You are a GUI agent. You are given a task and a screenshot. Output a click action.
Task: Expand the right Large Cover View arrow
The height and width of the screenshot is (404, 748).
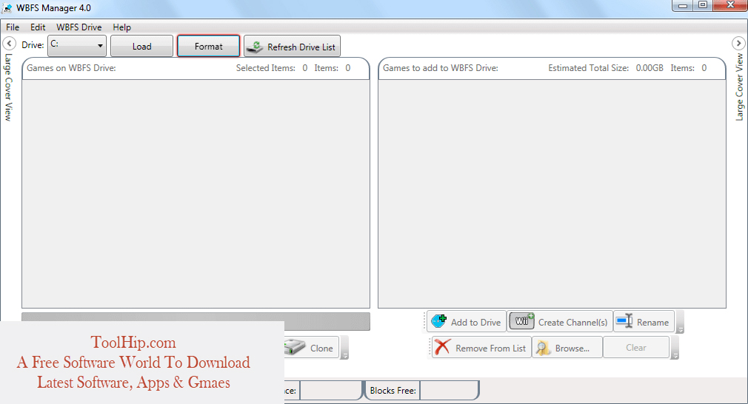click(738, 44)
